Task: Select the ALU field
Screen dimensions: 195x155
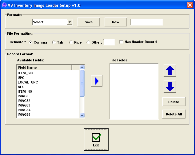Action: coord(48,87)
